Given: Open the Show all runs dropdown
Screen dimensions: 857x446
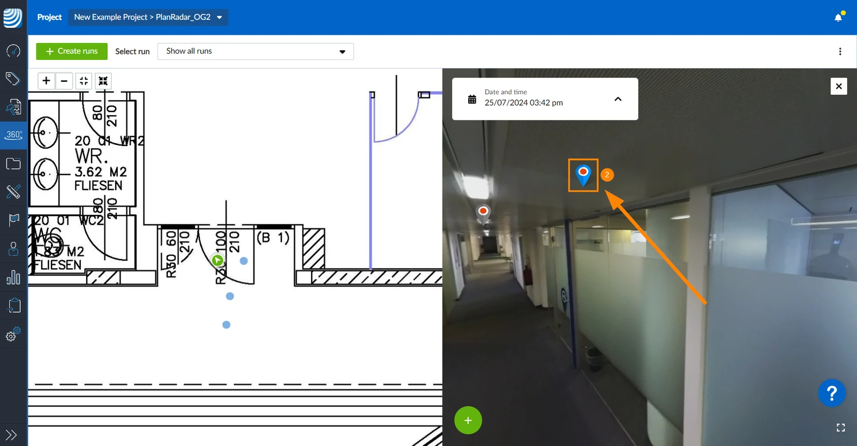Looking at the screenshot, I should tap(255, 51).
